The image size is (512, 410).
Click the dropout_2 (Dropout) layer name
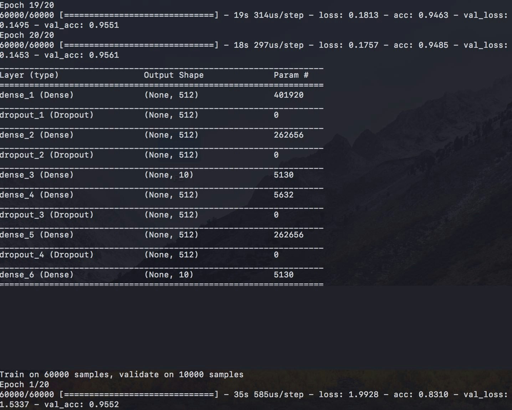click(47, 155)
